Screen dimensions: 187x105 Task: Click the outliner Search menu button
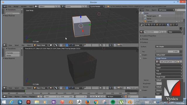154,10
